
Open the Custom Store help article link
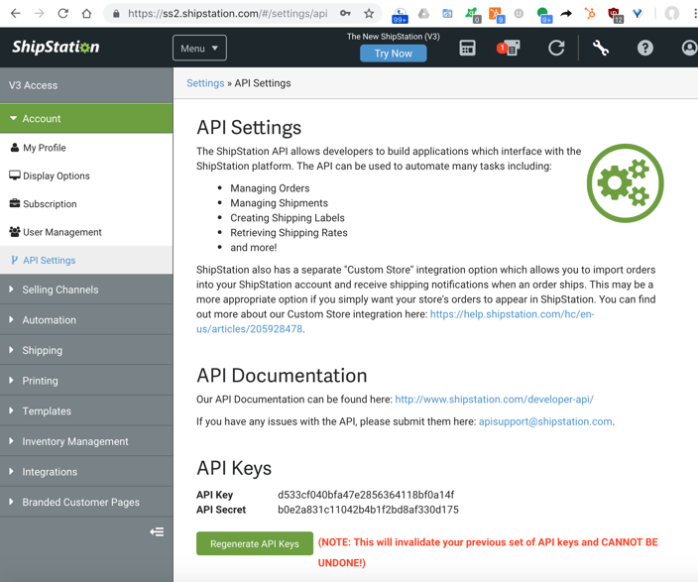click(396, 321)
